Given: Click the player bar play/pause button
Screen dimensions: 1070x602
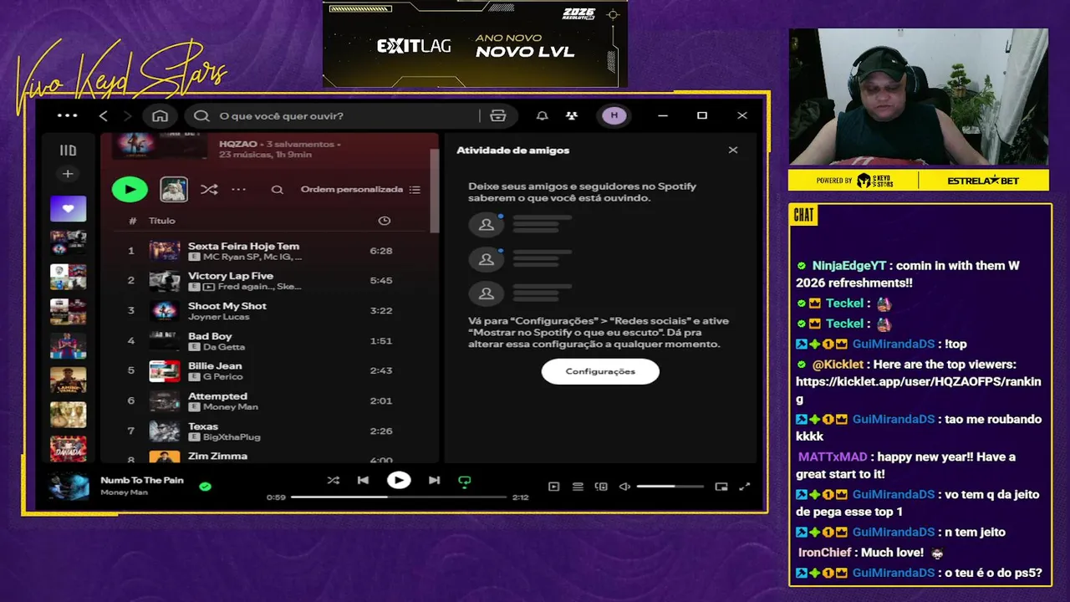Looking at the screenshot, I should (x=399, y=480).
